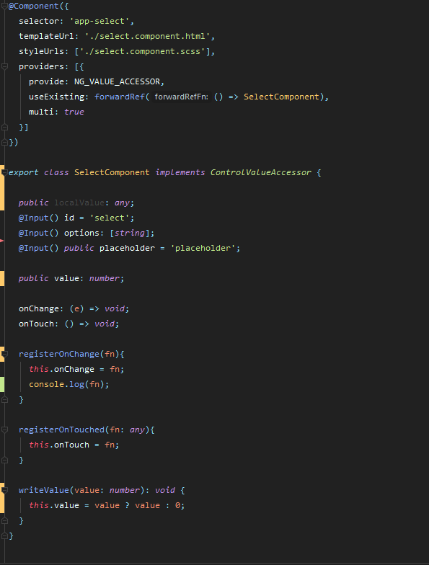Click the registerOnTouched method name
Viewport: 429px width, 565px height.
click(x=61, y=430)
